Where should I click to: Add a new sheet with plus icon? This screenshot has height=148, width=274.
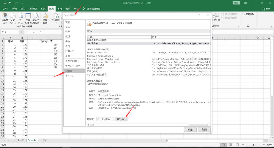(x=44, y=141)
